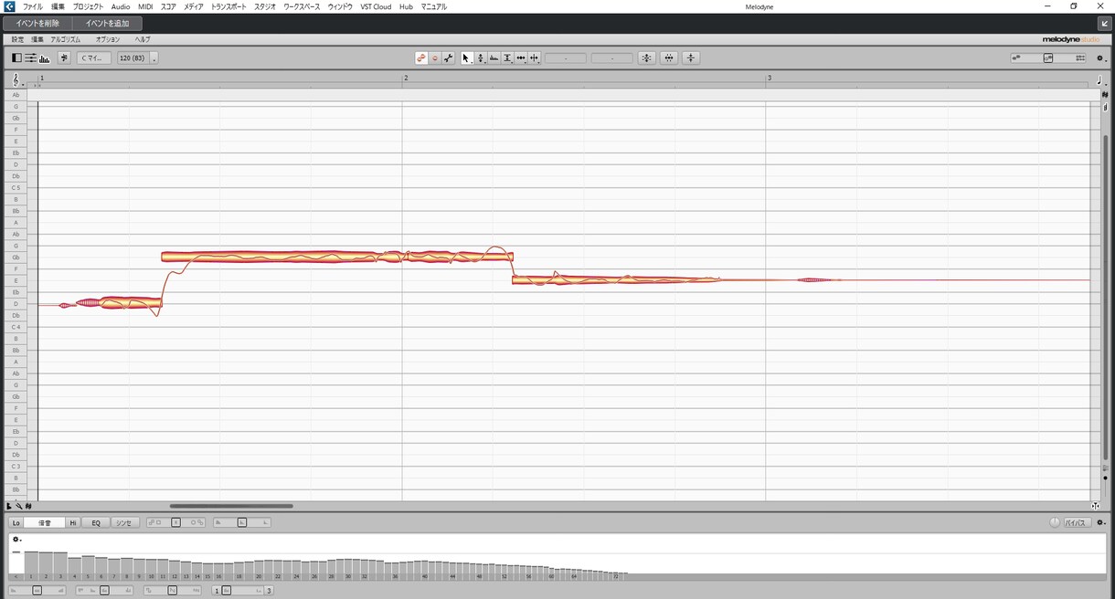Select the EQ tab button

pyautogui.click(x=96, y=523)
